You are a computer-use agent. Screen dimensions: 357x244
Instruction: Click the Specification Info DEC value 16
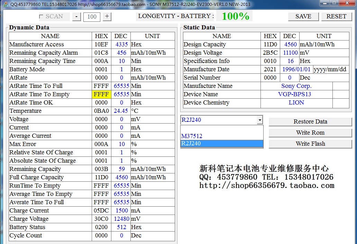tap(290, 61)
